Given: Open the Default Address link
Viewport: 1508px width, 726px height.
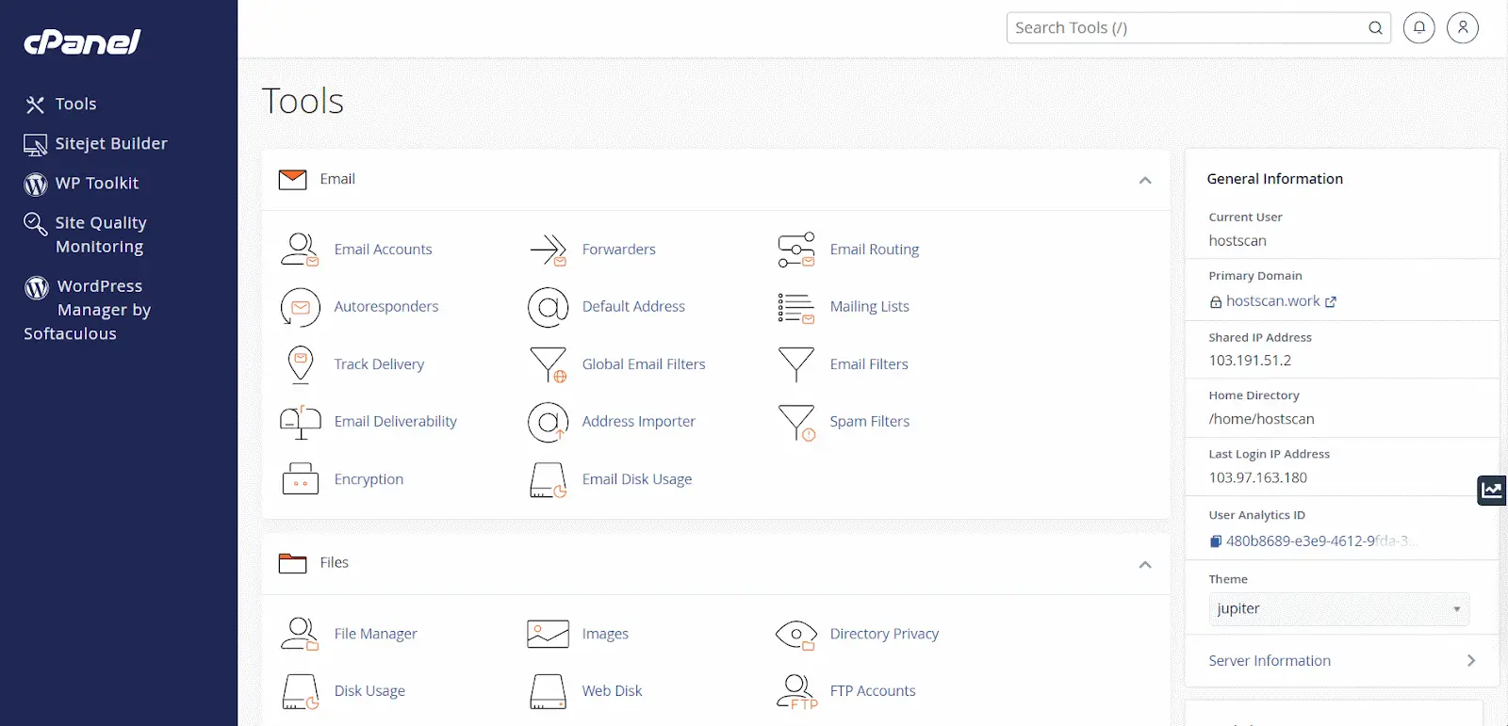Looking at the screenshot, I should coord(633,307).
